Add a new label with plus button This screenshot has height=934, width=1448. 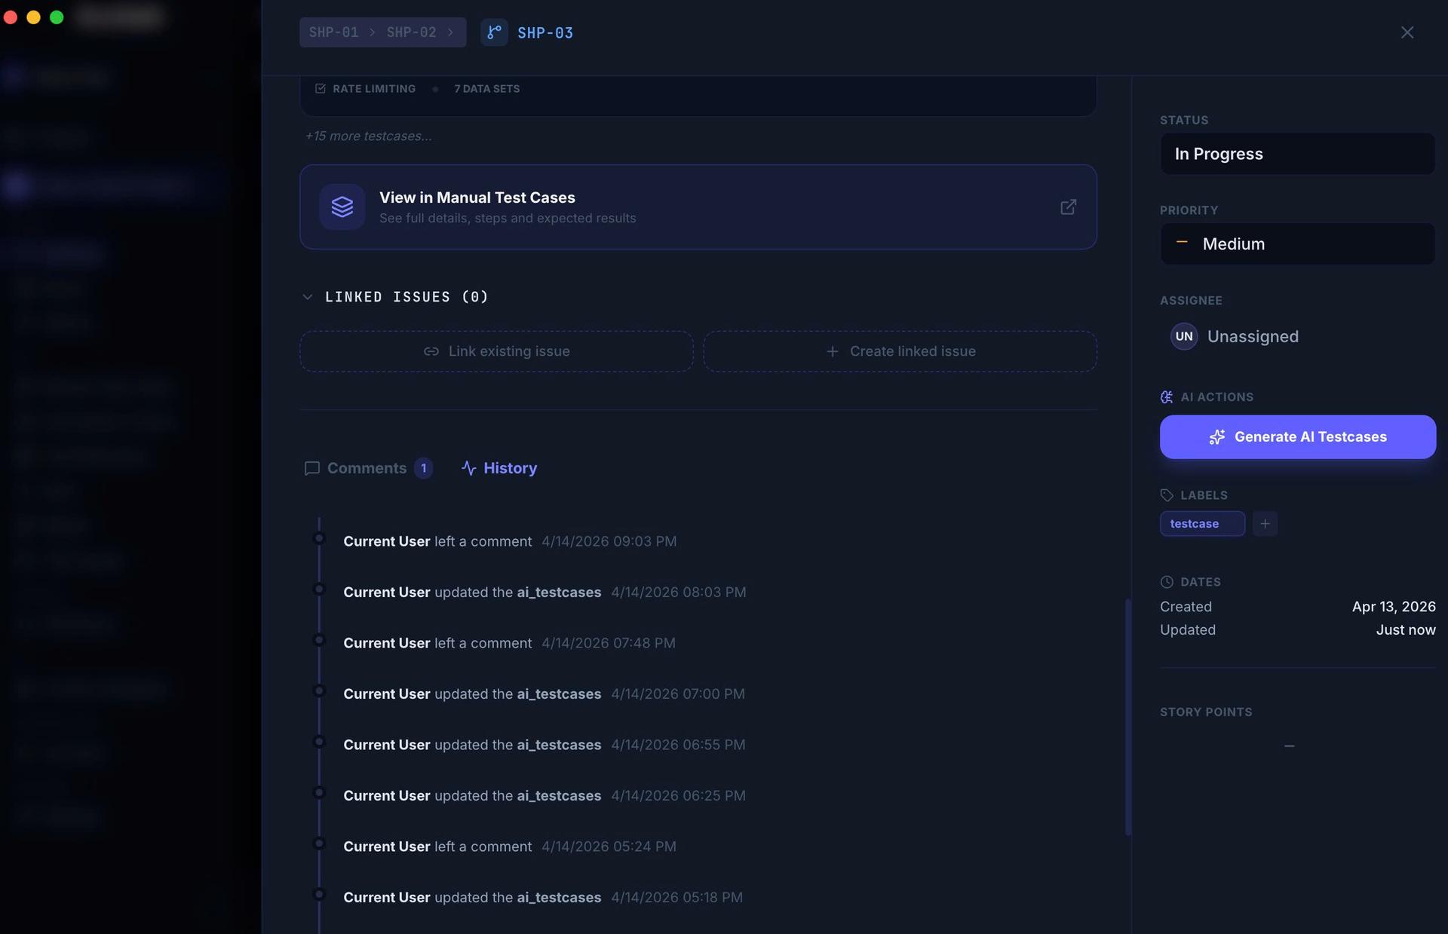tap(1265, 524)
